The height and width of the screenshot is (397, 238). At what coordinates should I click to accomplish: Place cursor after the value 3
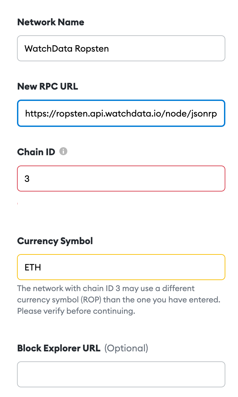(x=32, y=179)
